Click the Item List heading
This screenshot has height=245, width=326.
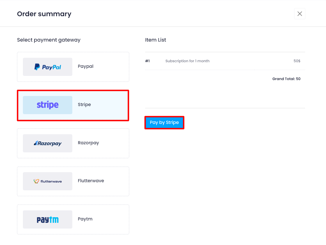tap(155, 40)
